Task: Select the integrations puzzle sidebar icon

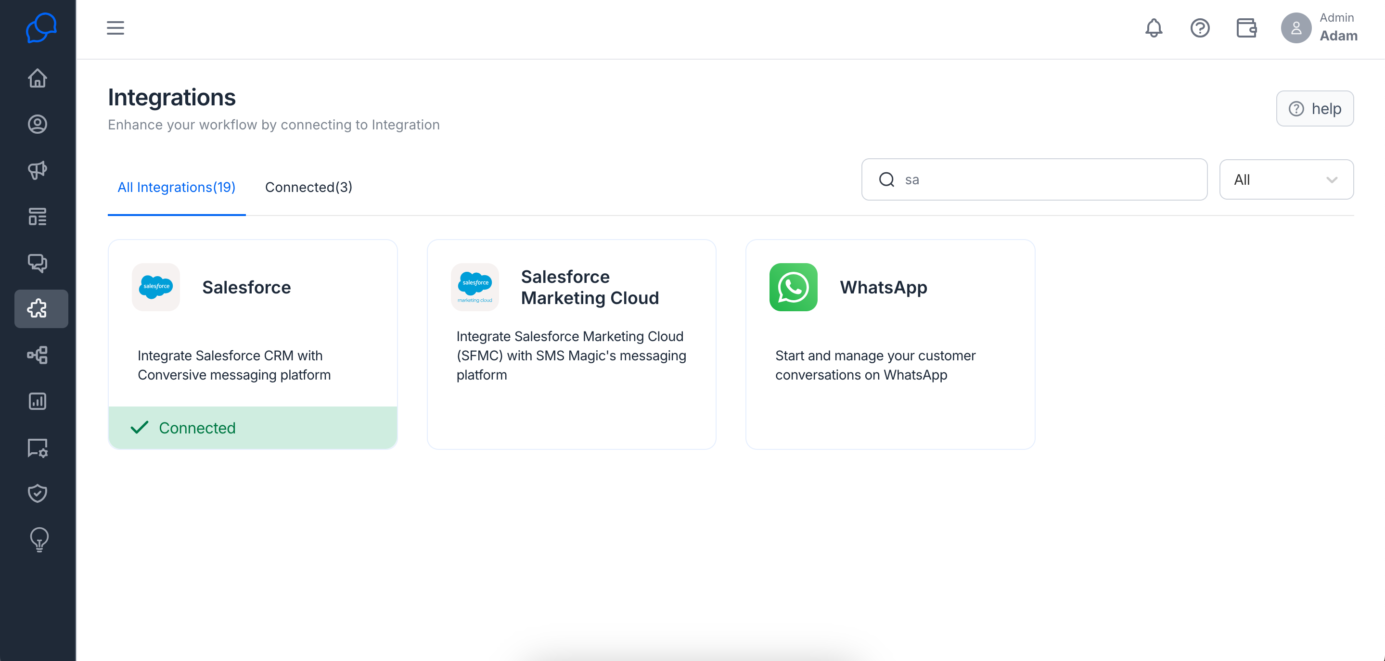Action: click(x=41, y=308)
